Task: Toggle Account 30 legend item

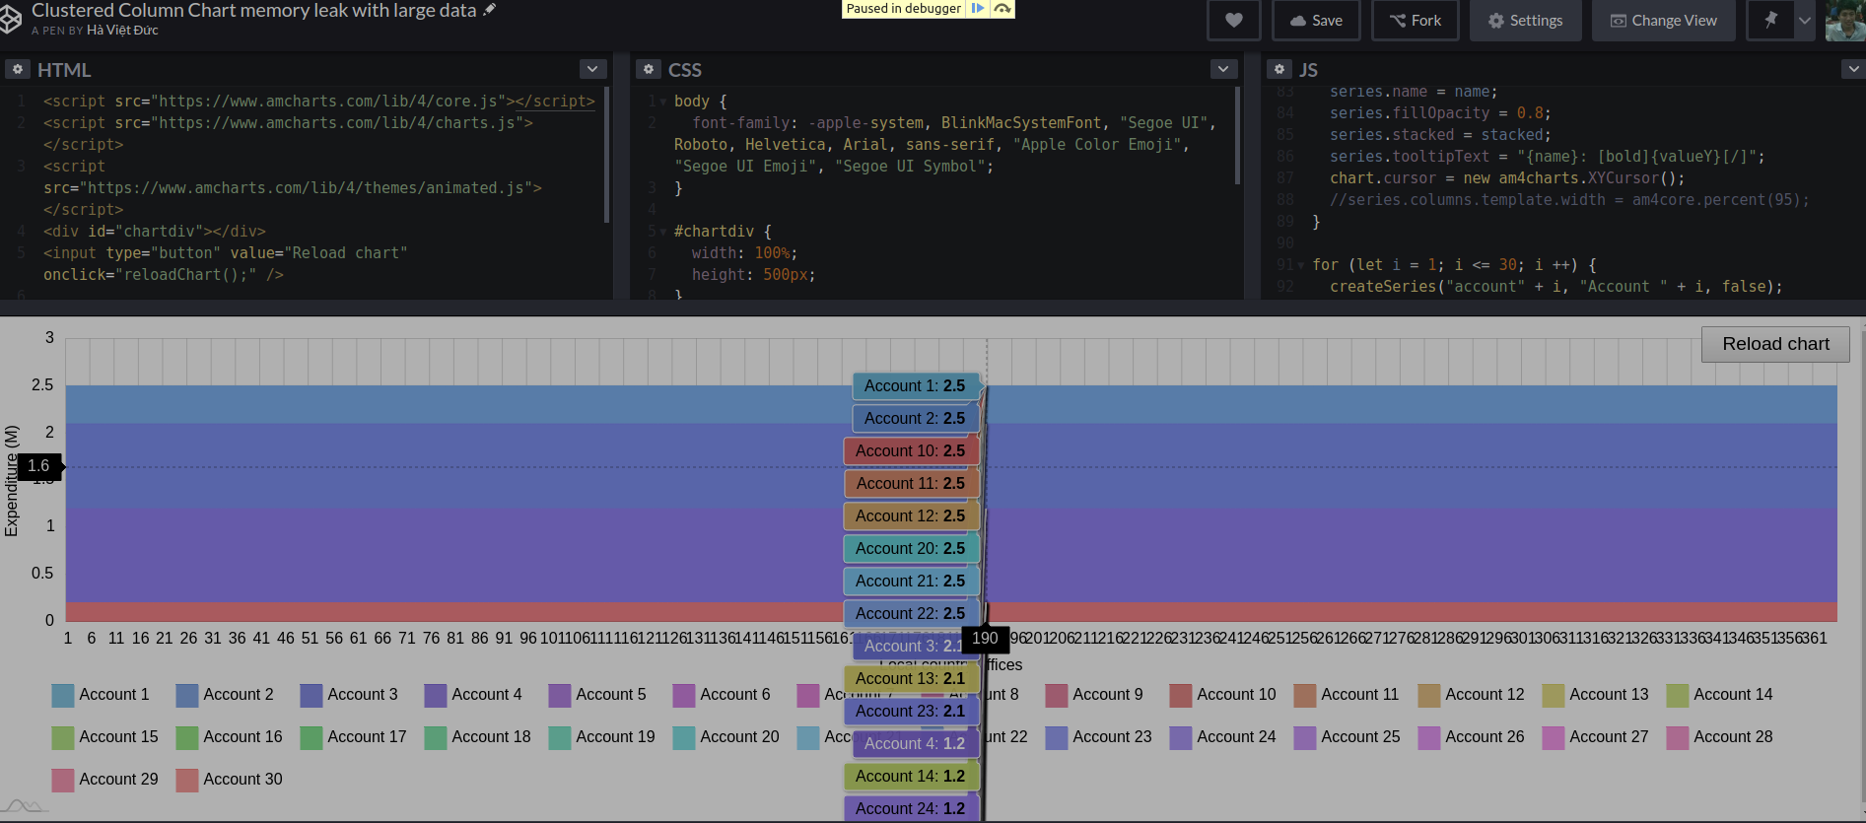Action: [229, 780]
